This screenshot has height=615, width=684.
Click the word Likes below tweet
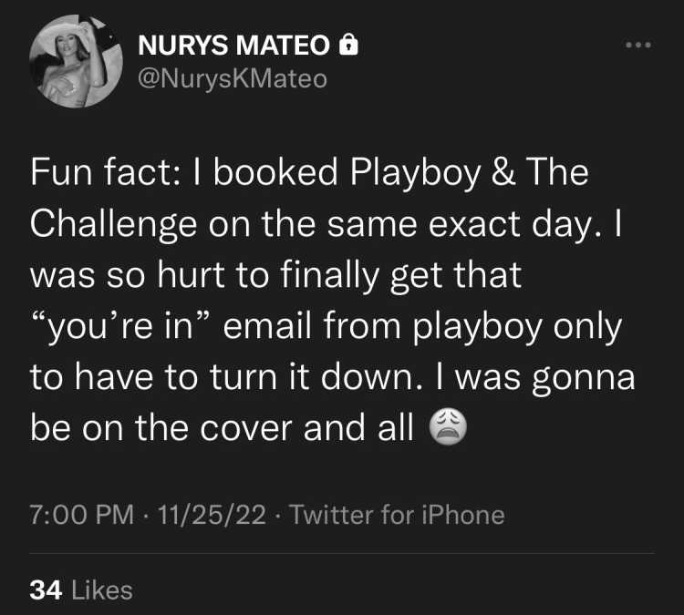point(101,590)
